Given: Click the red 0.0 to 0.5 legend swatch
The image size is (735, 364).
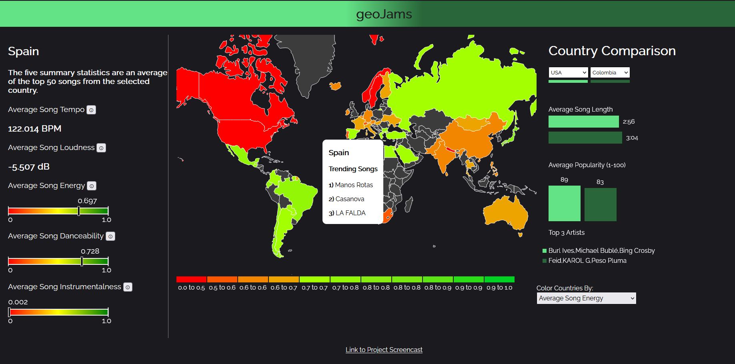Looking at the screenshot, I should (191, 279).
